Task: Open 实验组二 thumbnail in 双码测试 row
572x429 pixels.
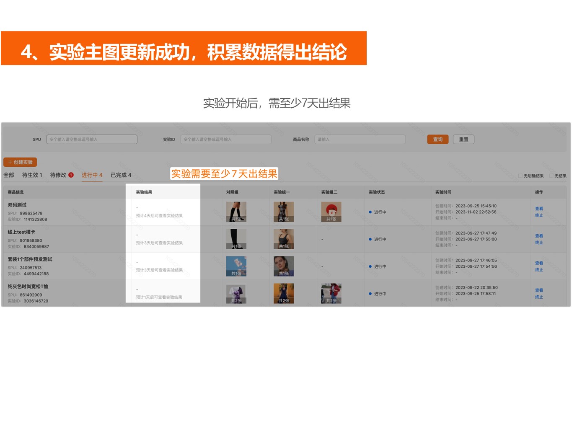Action: pyautogui.click(x=331, y=212)
